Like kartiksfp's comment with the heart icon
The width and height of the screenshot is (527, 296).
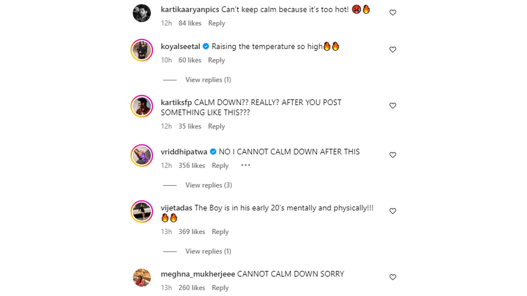(x=393, y=106)
